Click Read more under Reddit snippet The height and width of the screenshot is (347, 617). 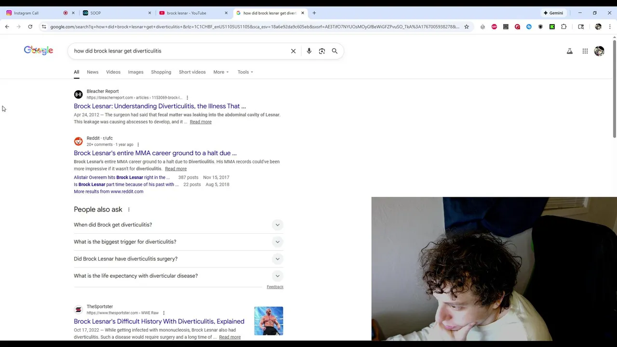tap(175, 169)
